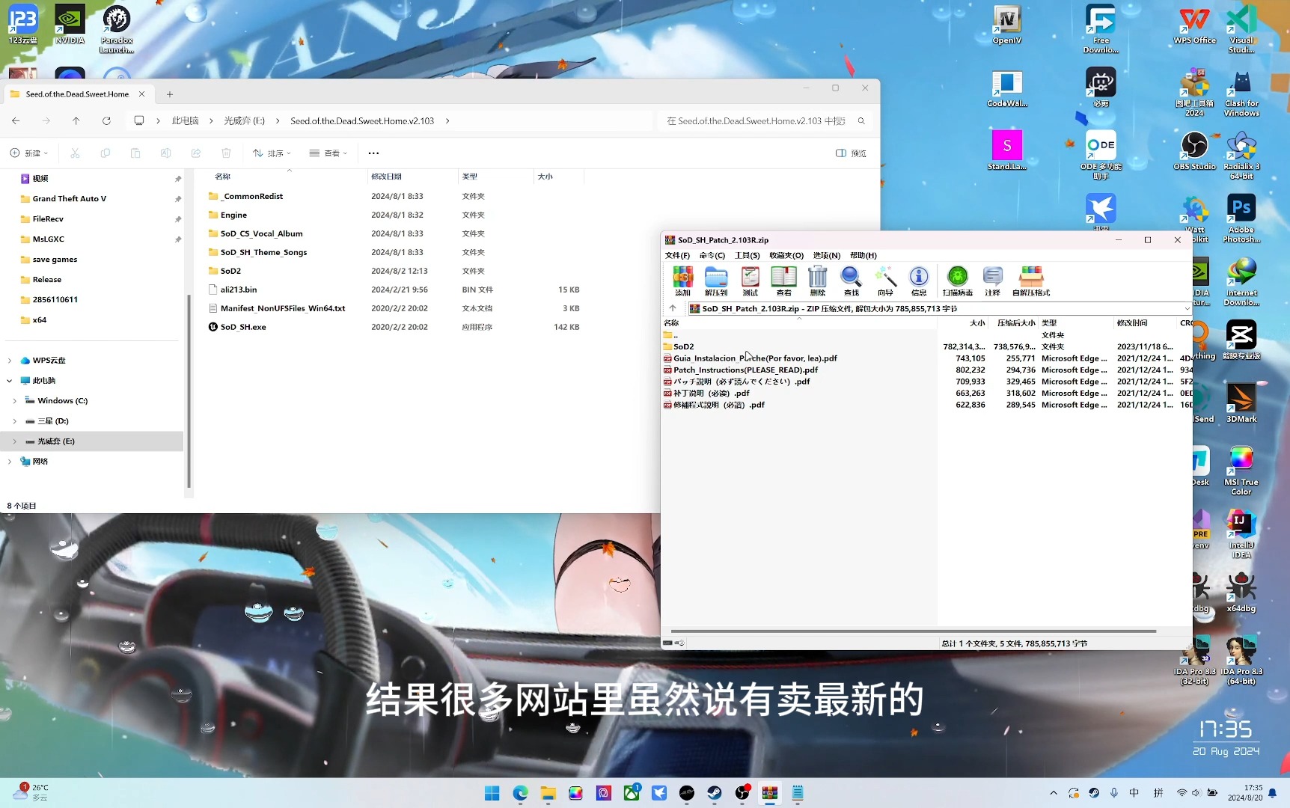Screen dimensions: 1290x808
Task: Open WinRAR's Wizard (向导) wand icon
Action: point(885,281)
